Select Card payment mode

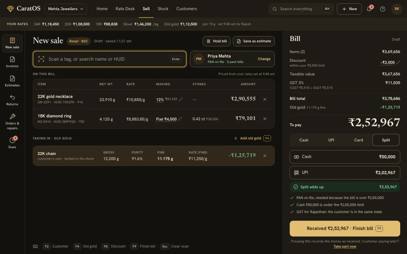358,140
